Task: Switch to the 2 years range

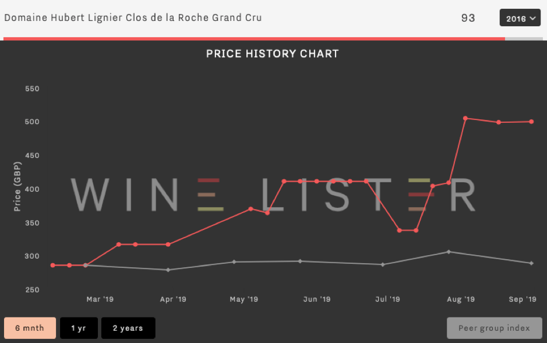Action: pos(128,328)
